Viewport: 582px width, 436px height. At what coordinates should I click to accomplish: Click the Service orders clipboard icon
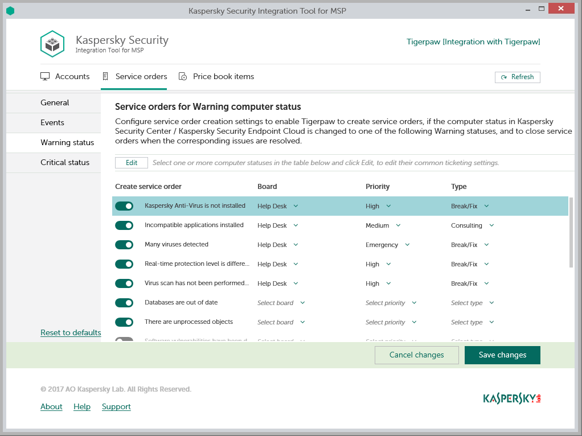105,77
